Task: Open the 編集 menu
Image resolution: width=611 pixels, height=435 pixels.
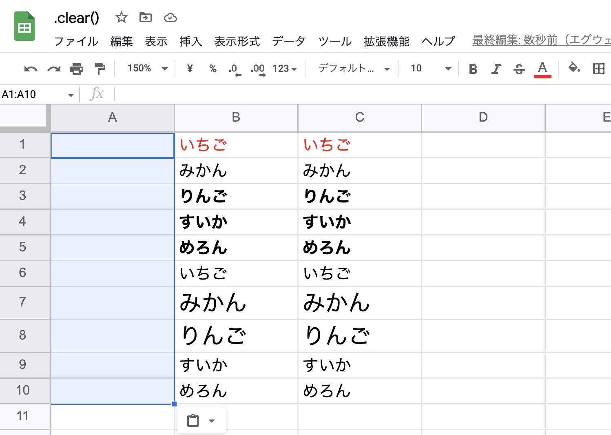Action: coord(122,41)
